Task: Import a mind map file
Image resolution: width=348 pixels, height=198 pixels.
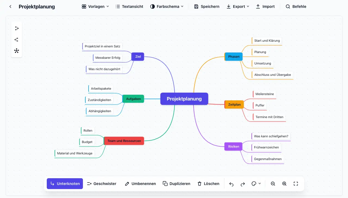Action: click(265, 7)
